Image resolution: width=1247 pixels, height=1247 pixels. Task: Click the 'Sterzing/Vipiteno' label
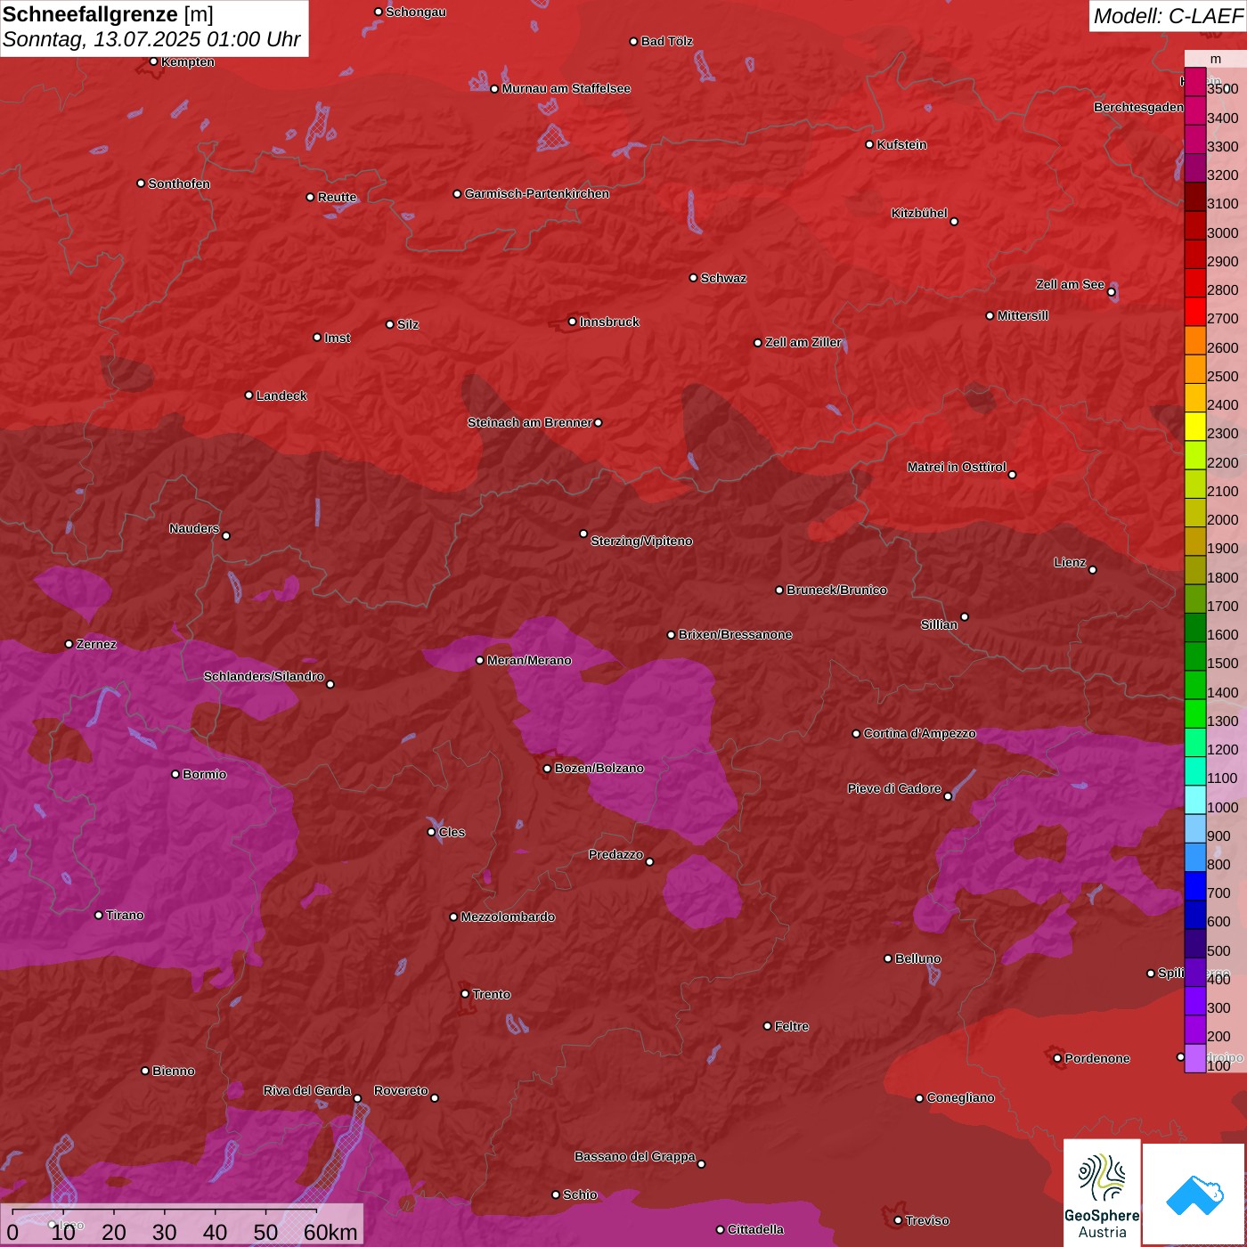tap(641, 542)
